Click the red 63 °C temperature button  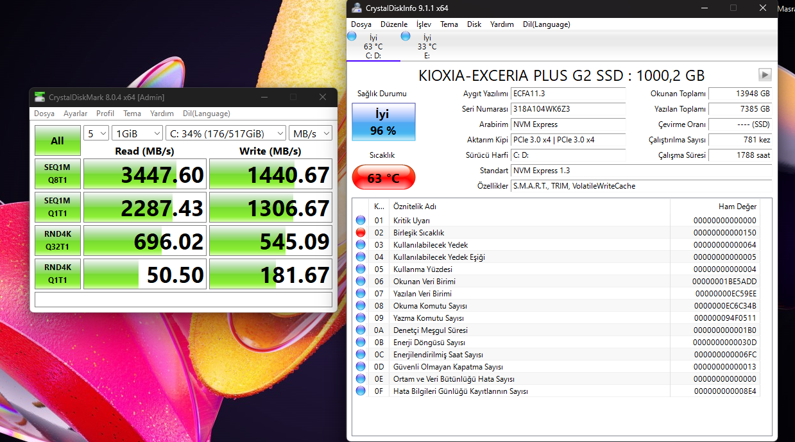point(384,178)
